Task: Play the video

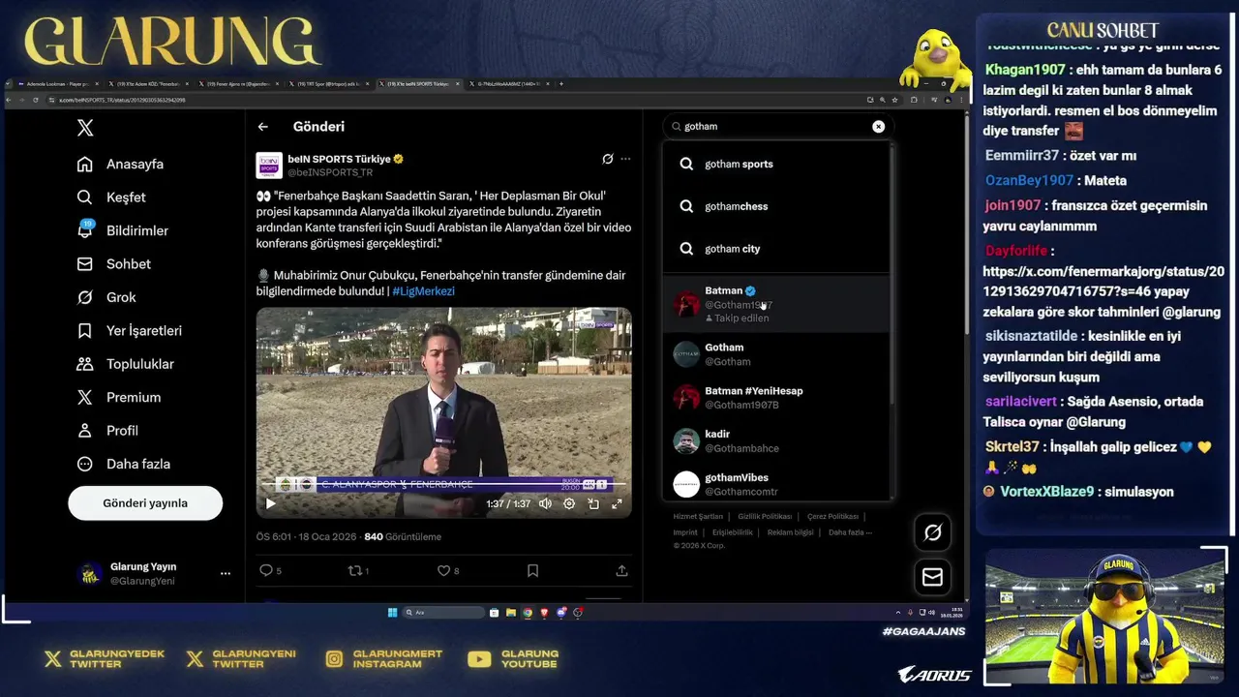Action: pos(270,503)
